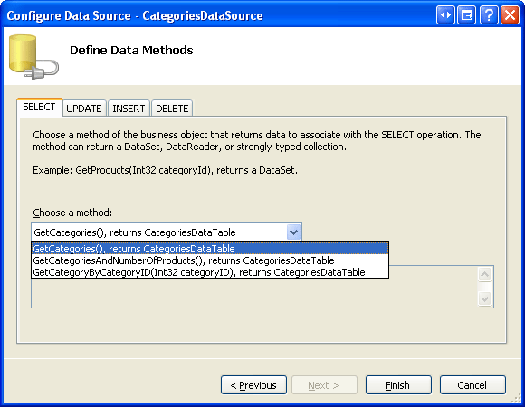
Task: Click the signature box scroll up arrow
Action: [485, 275]
